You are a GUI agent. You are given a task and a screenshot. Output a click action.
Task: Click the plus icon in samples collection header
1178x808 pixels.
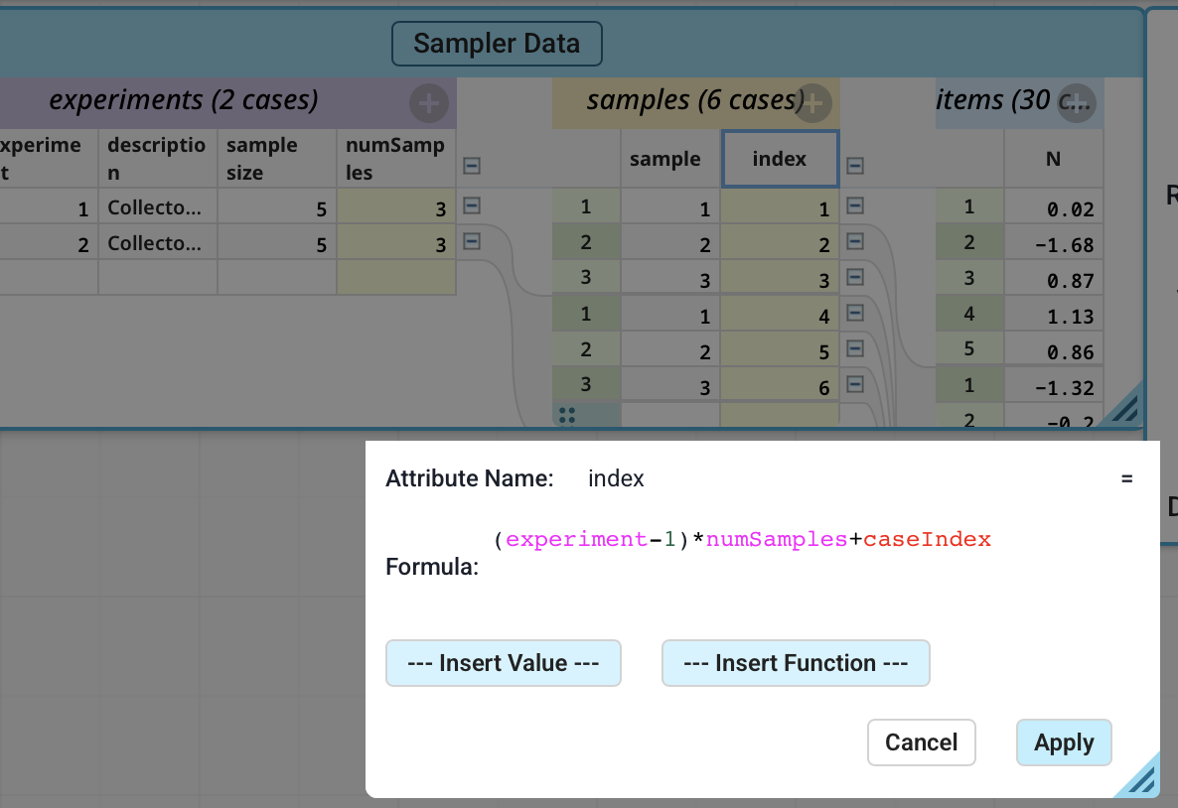[x=812, y=101]
